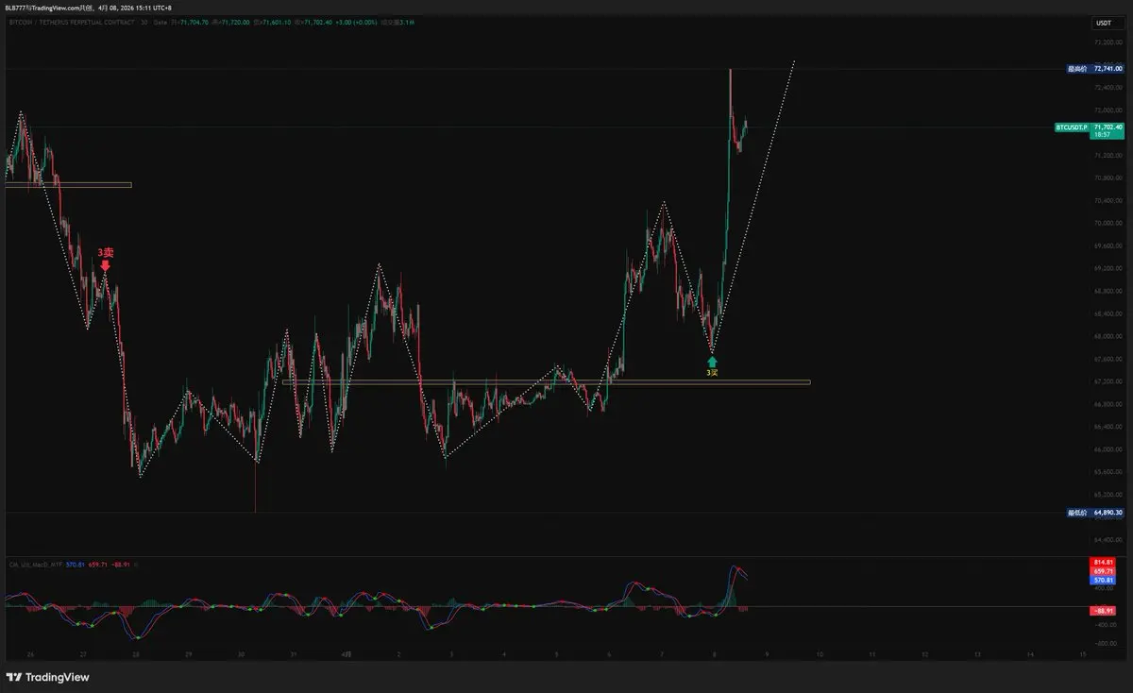
Task: Click the green 3买 buy signal arrow
Action: point(712,361)
